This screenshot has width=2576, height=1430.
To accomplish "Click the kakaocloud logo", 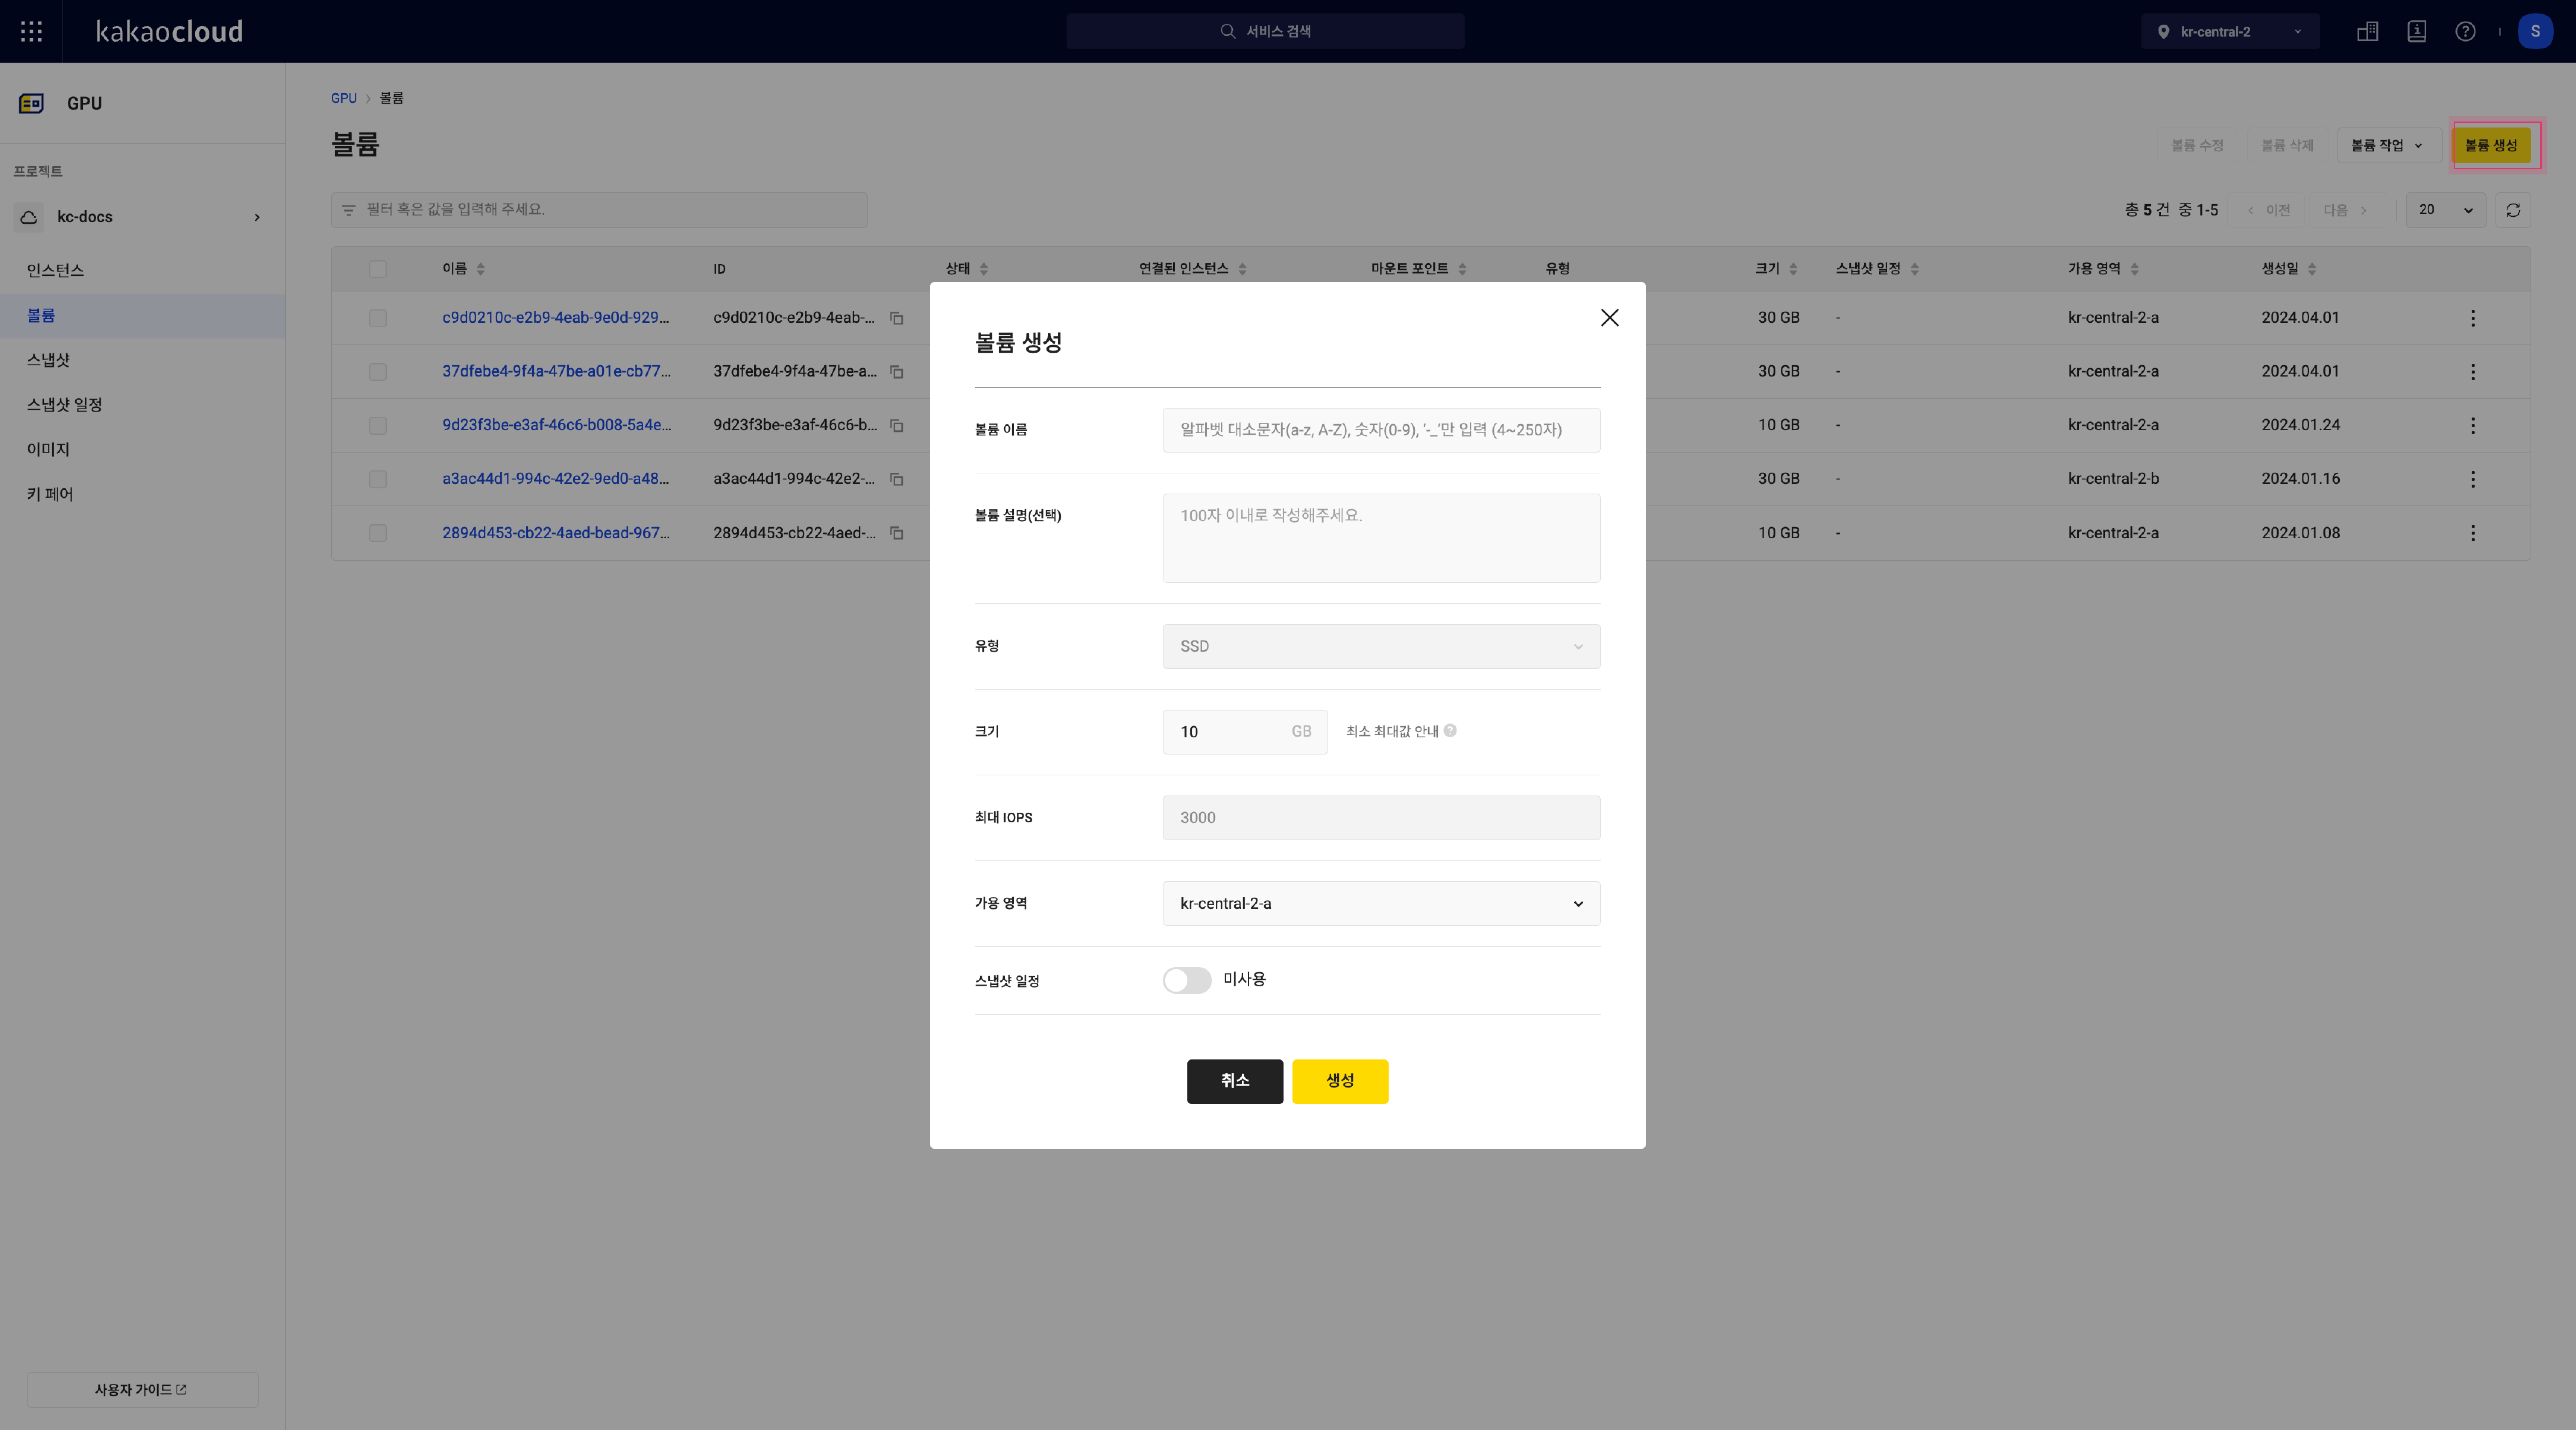I will coord(169,31).
